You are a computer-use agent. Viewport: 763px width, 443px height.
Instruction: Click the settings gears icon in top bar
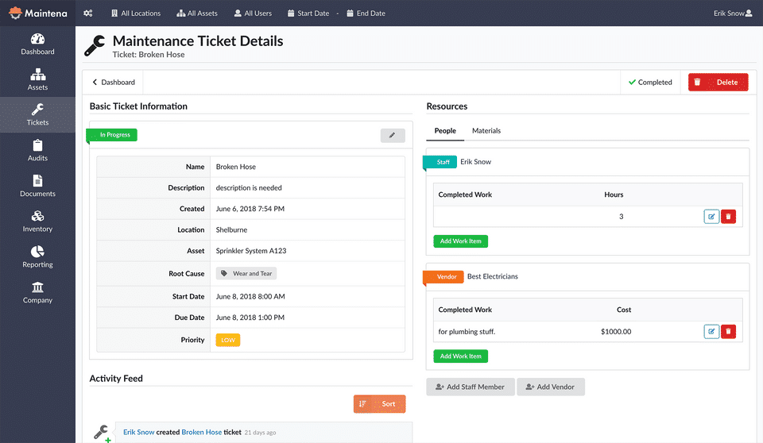tap(88, 13)
